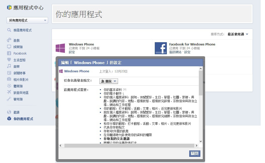This screenshot has height=163, width=265.
Task: Click the dialog vertical scrollbar up arrow
Action: click(x=201, y=69)
